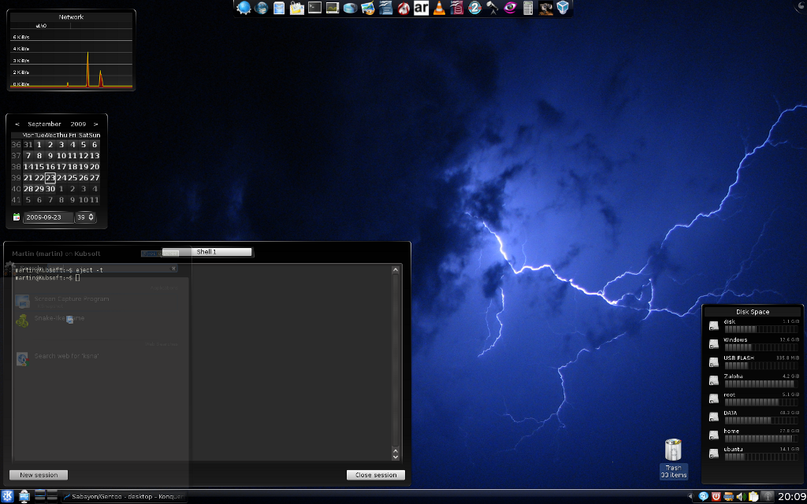Click the volume speaker tray icon
Viewport: 807px width, 504px height.
point(741,496)
